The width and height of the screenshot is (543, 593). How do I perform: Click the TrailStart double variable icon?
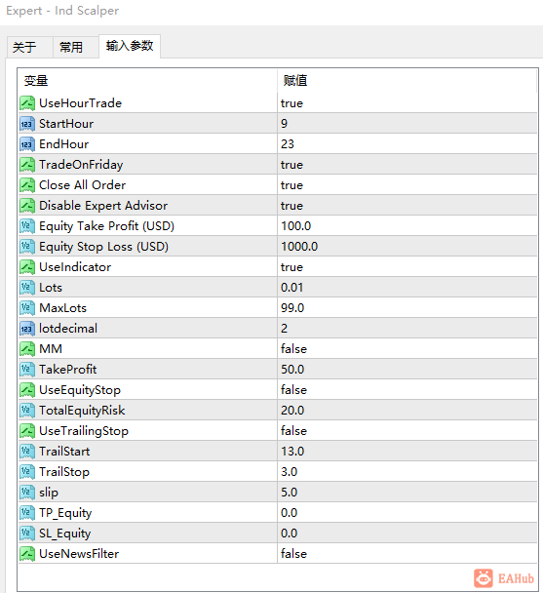27,452
